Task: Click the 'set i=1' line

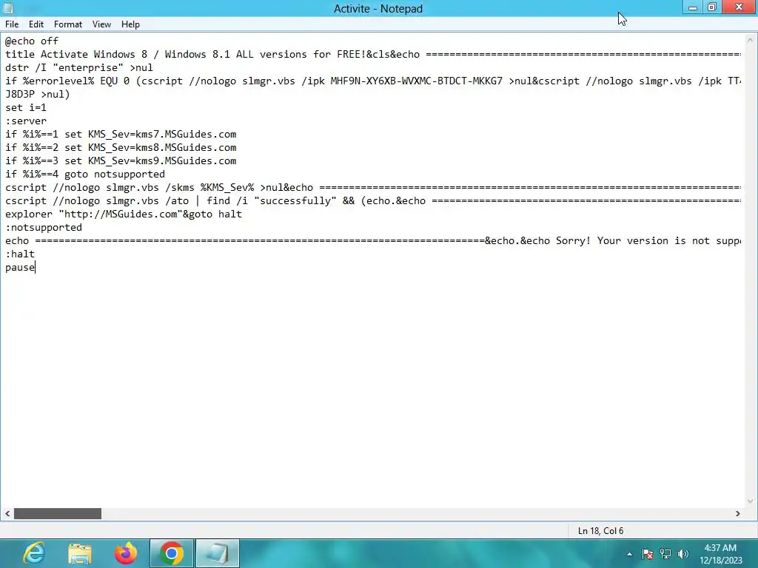Action: click(26, 108)
